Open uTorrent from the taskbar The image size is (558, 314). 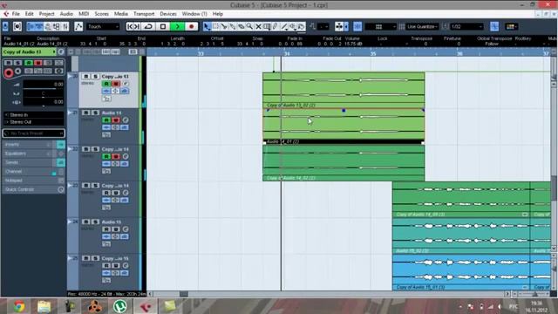click(x=120, y=306)
